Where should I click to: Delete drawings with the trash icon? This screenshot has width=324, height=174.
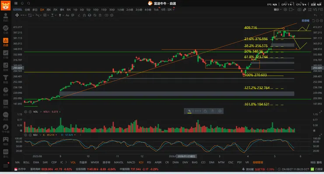click(100, 15)
